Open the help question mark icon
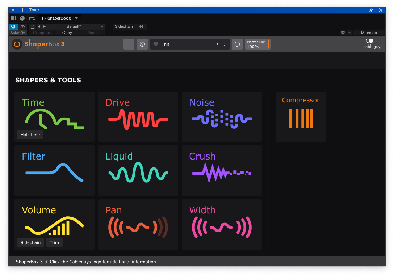This screenshot has width=394, height=276. (142, 44)
